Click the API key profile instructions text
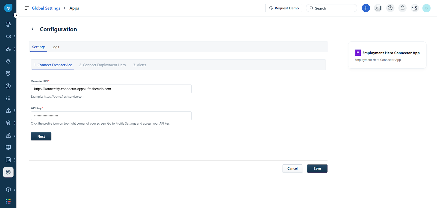This screenshot has width=437, height=208. coord(101,123)
